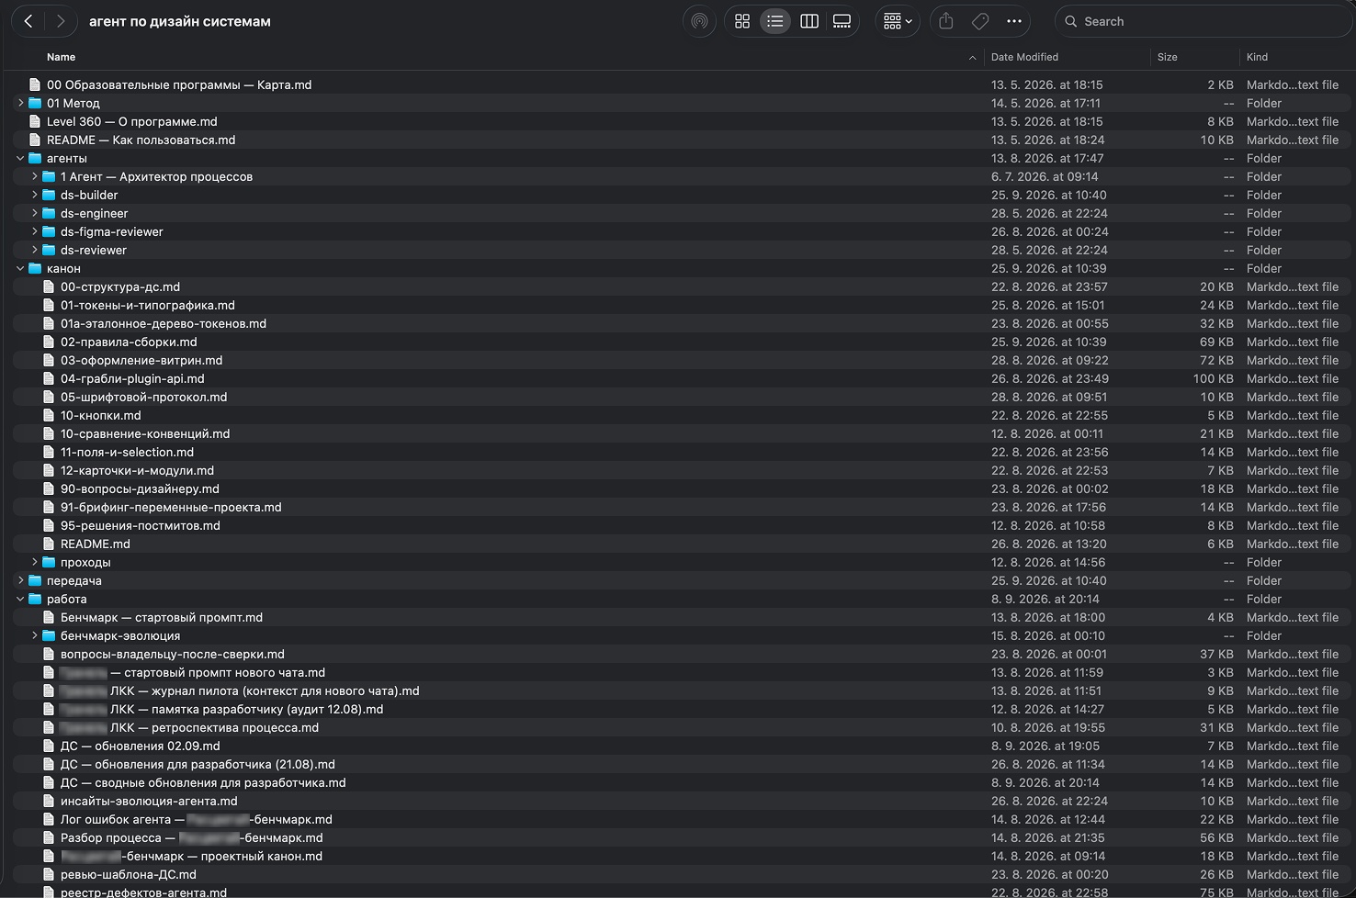Sort by the Kind column header
This screenshot has height=898, width=1356.
pyautogui.click(x=1257, y=57)
